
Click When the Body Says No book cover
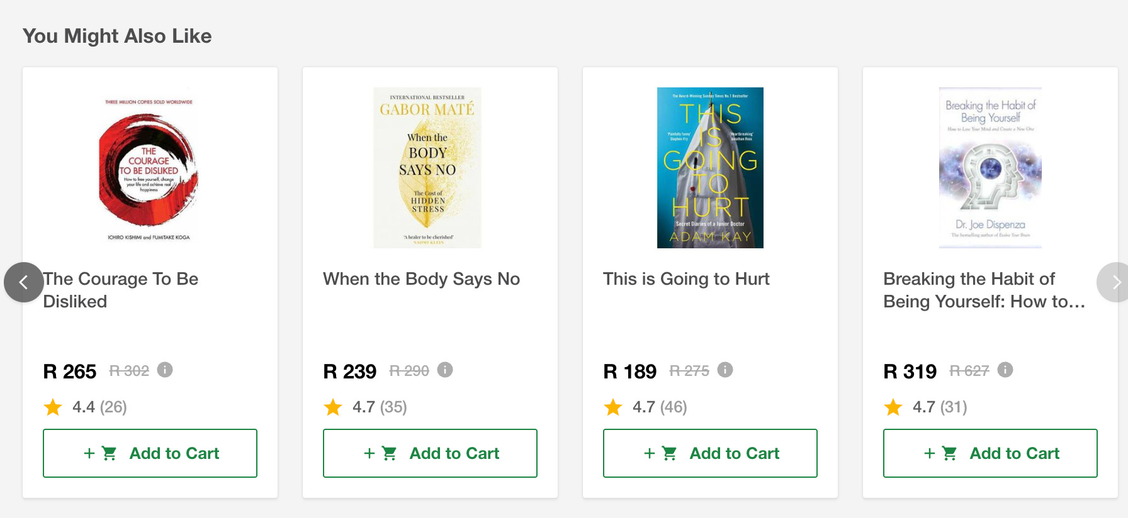click(x=427, y=168)
